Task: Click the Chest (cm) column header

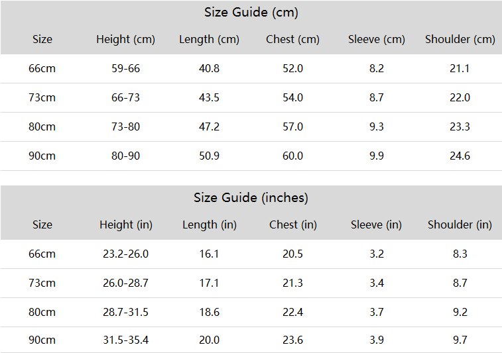Action: [x=292, y=40]
